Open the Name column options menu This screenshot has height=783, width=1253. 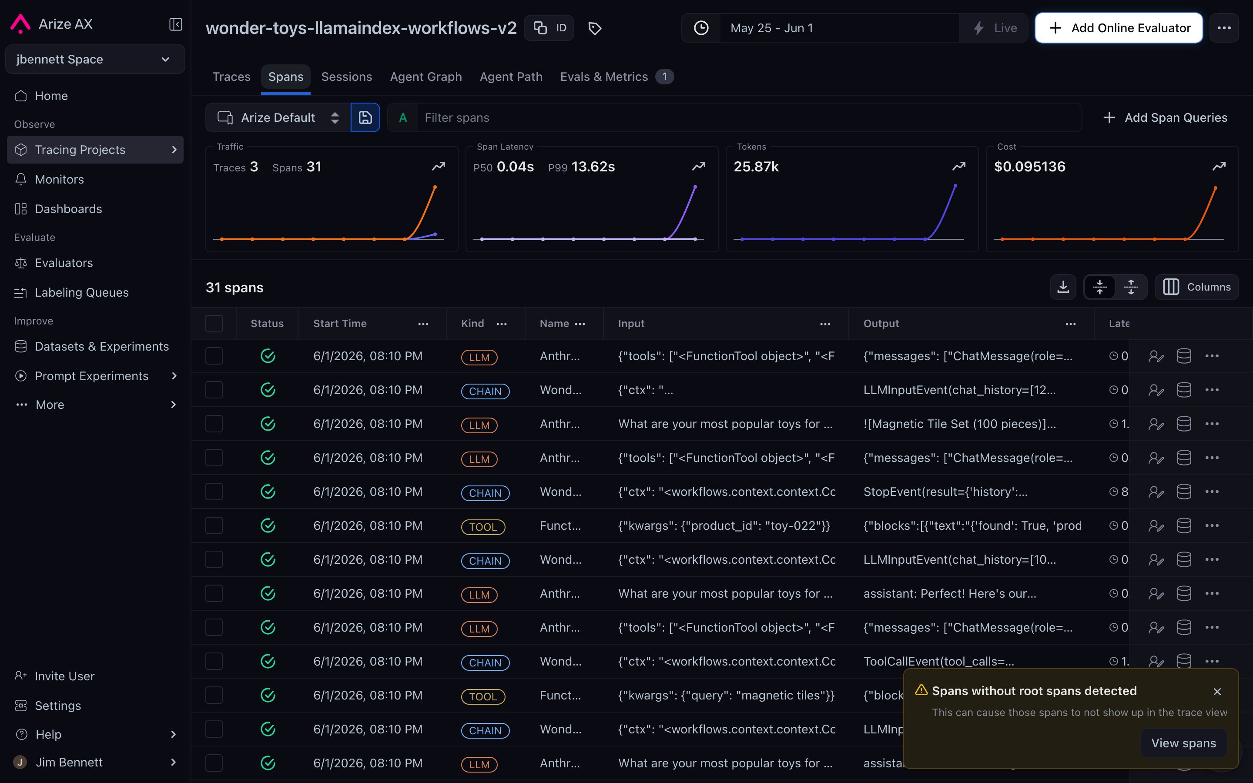click(x=580, y=324)
